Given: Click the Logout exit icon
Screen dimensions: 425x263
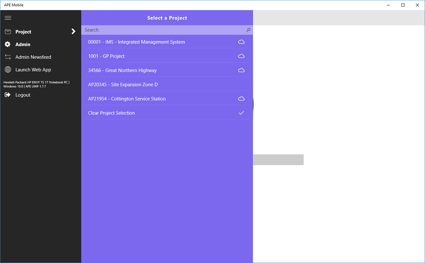Looking at the screenshot, I should tap(8, 94).
